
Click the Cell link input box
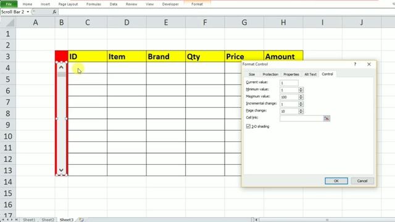301,118
